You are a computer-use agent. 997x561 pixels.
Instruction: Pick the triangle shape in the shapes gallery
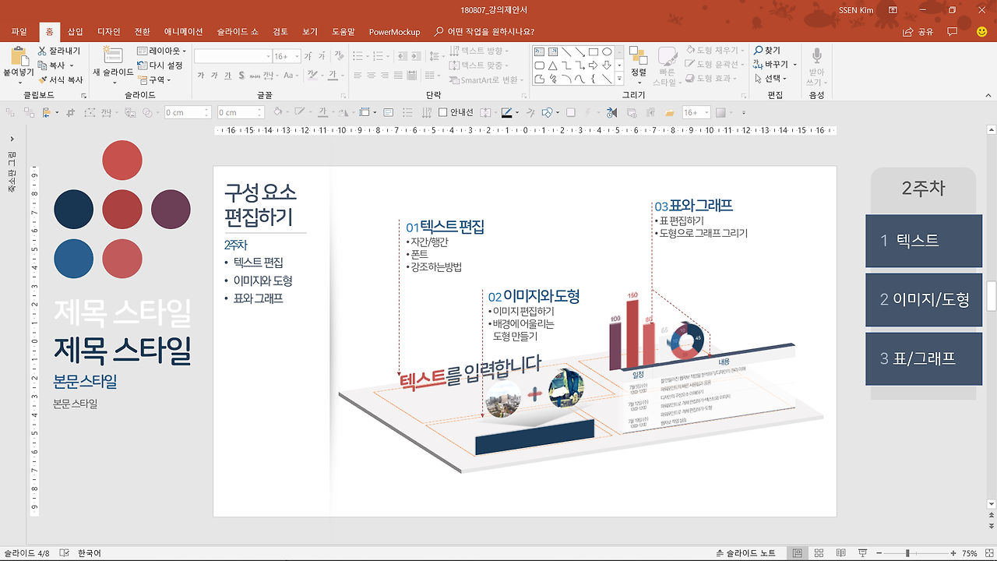tap(552, 65)
